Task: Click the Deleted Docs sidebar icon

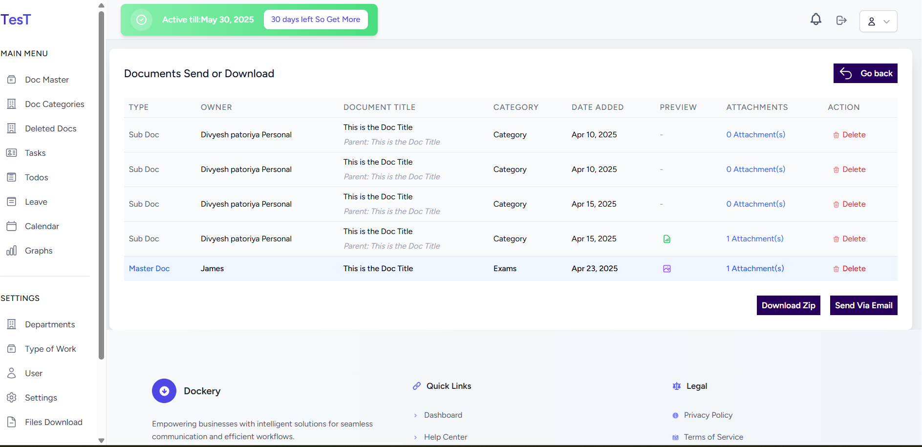Action: coord(12,128)
